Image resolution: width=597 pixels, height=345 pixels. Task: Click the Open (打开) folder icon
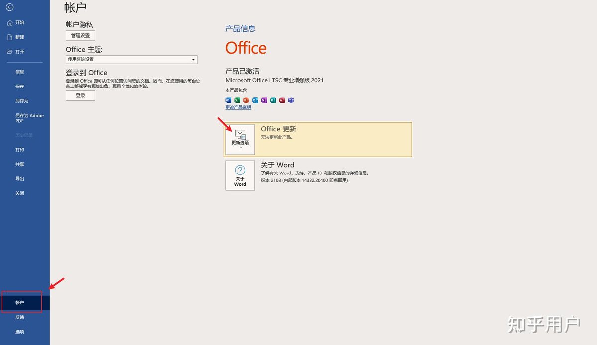pos(10,52)
